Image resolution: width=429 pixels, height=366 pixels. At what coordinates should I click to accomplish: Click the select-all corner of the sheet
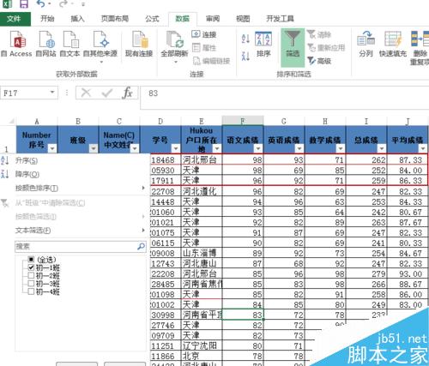click(x=8, y=121)
